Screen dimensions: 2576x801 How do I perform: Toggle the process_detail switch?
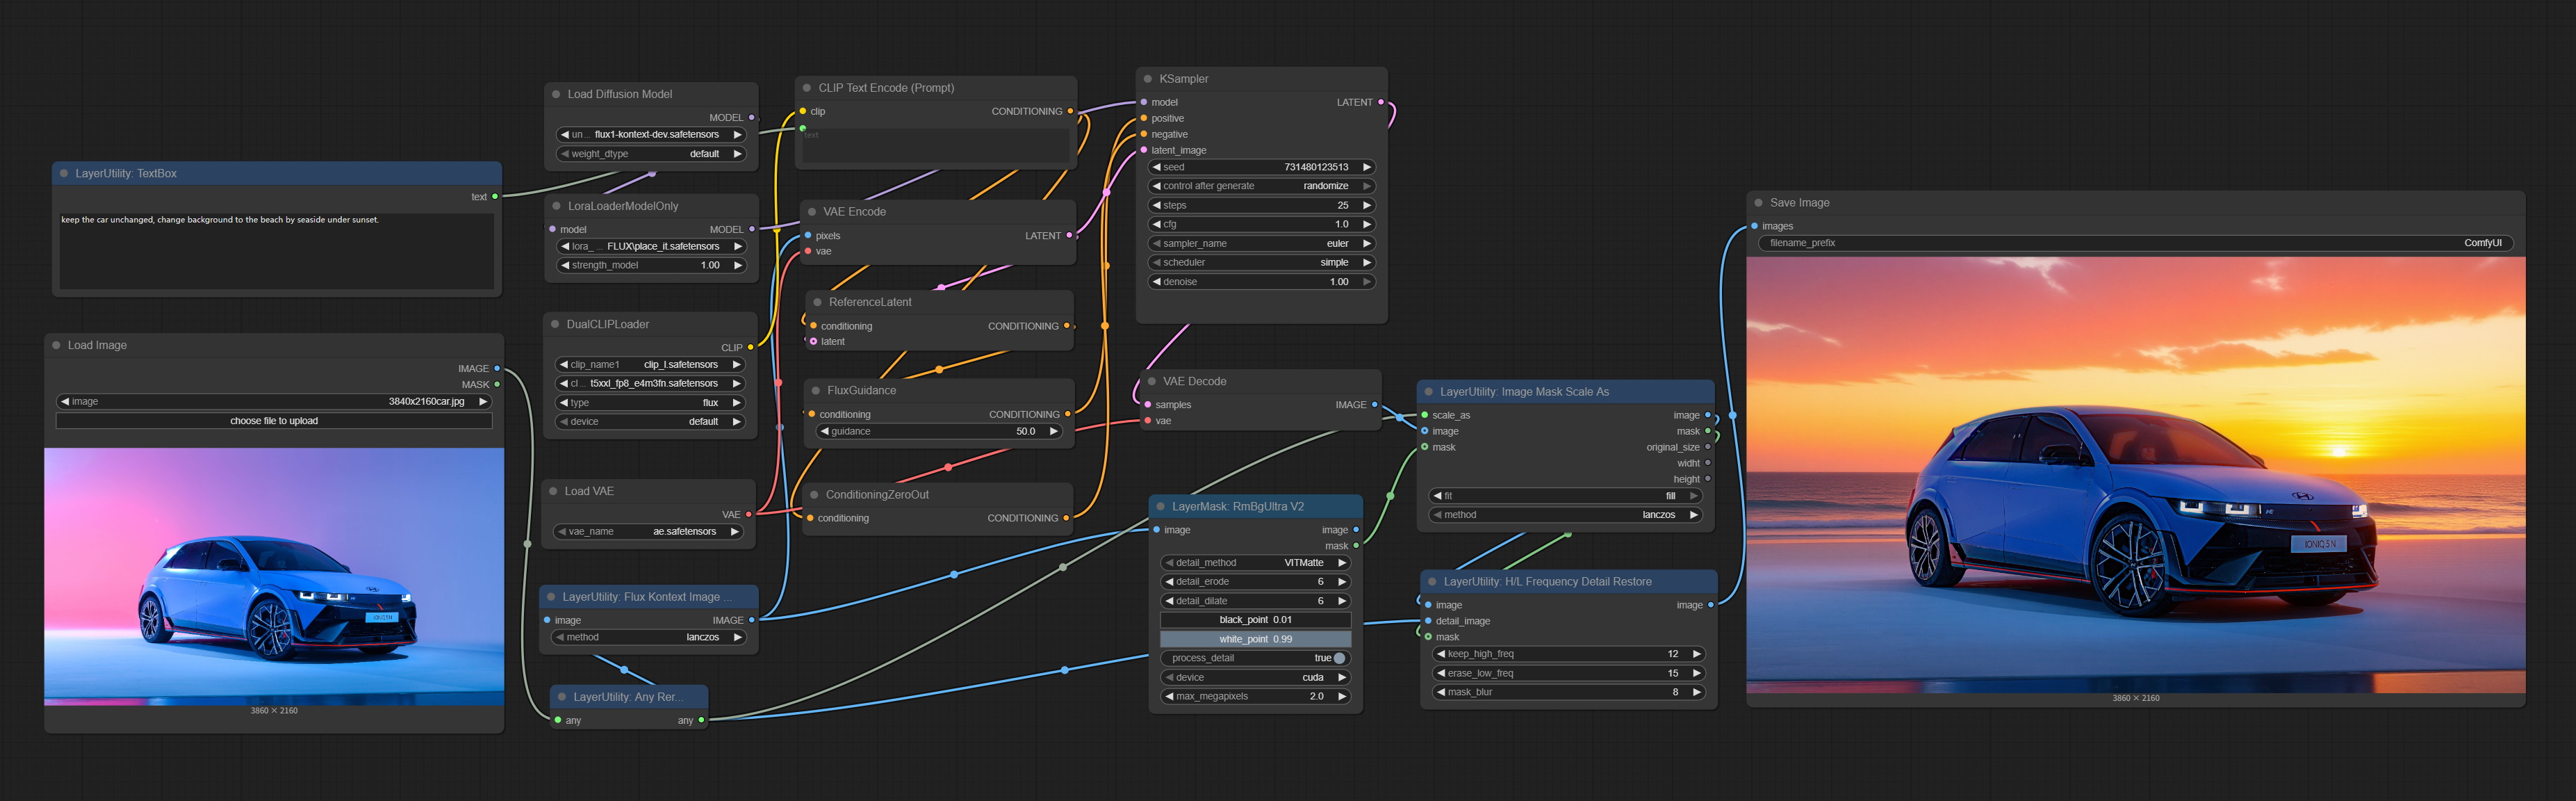tap(1339, 658)
